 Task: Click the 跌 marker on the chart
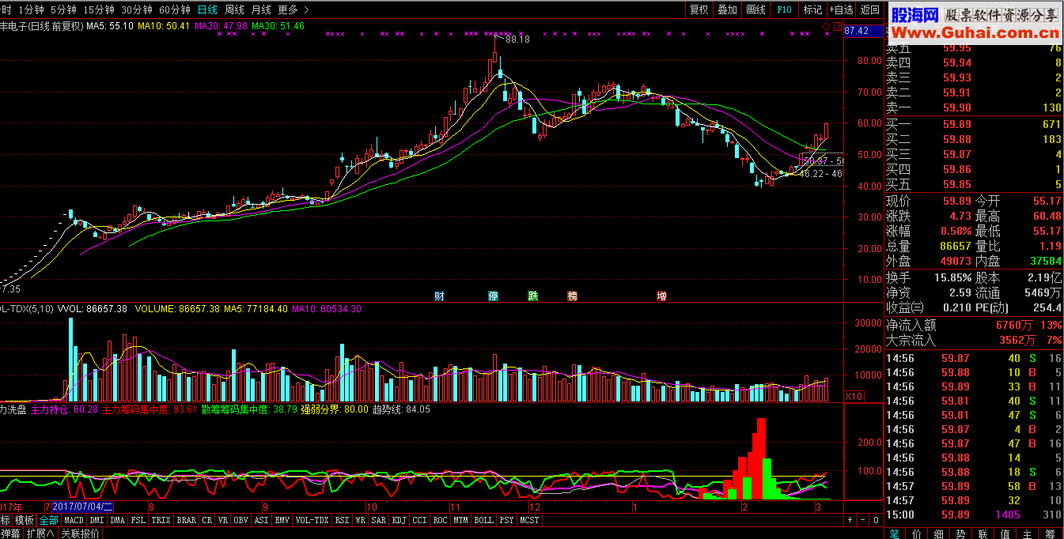pos(533,296)
